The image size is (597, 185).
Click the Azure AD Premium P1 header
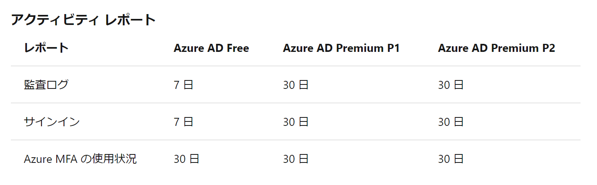[341, 48]
